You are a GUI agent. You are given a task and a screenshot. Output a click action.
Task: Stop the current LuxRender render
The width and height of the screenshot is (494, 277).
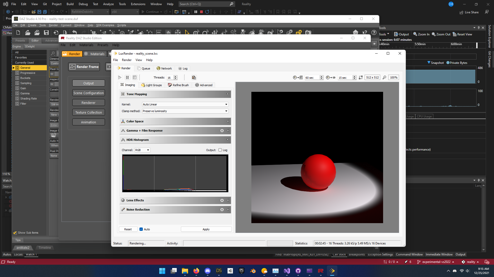coord(135,77)
